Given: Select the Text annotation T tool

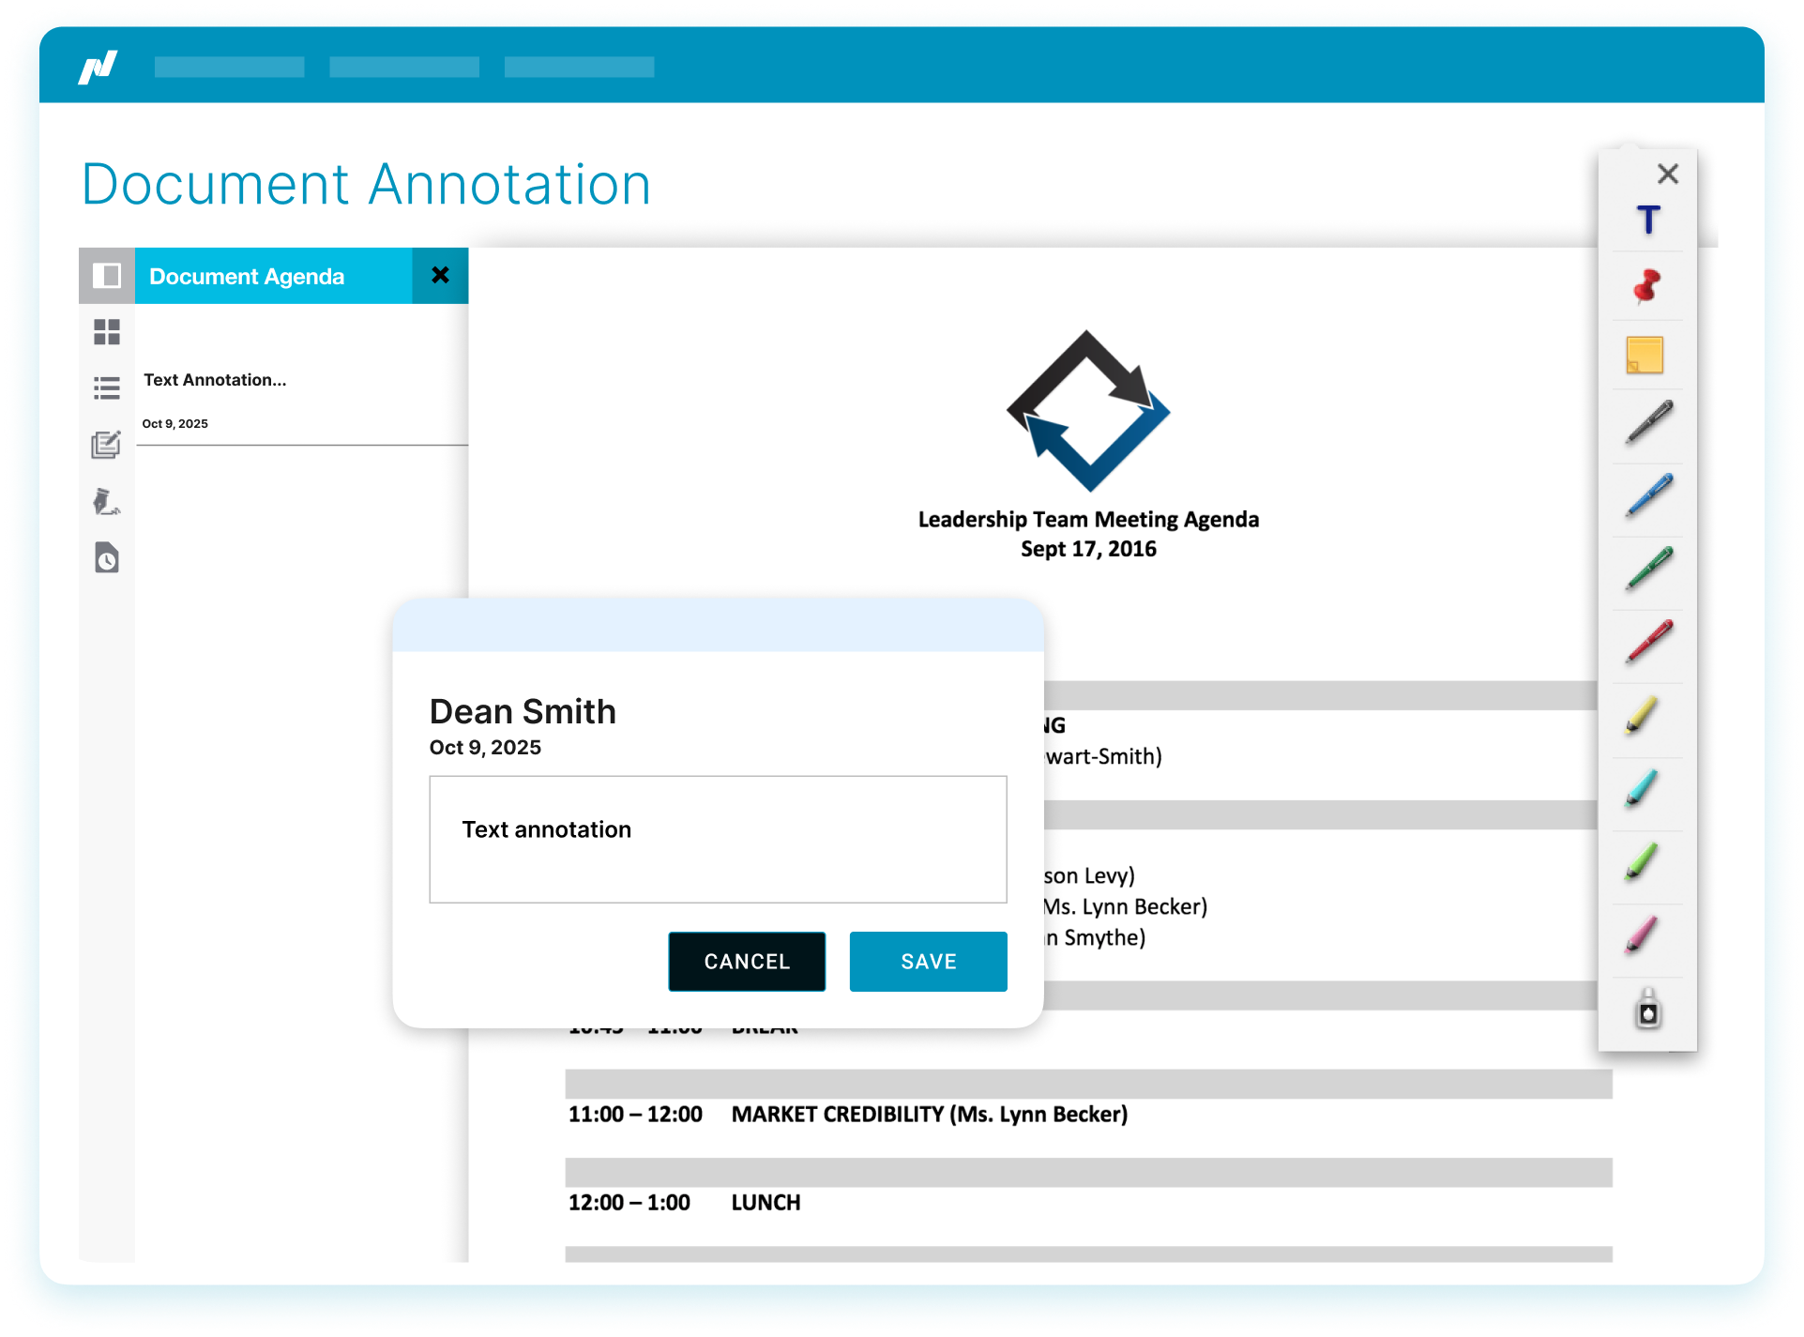Looking at the screenshot, I should (x=1647, y=220).
